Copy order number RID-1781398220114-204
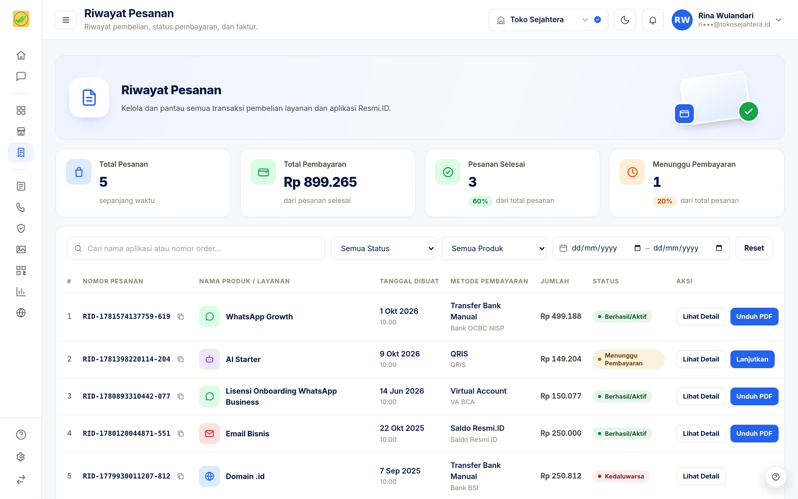This screenshot has width=798, height=499. coord(181,359)
